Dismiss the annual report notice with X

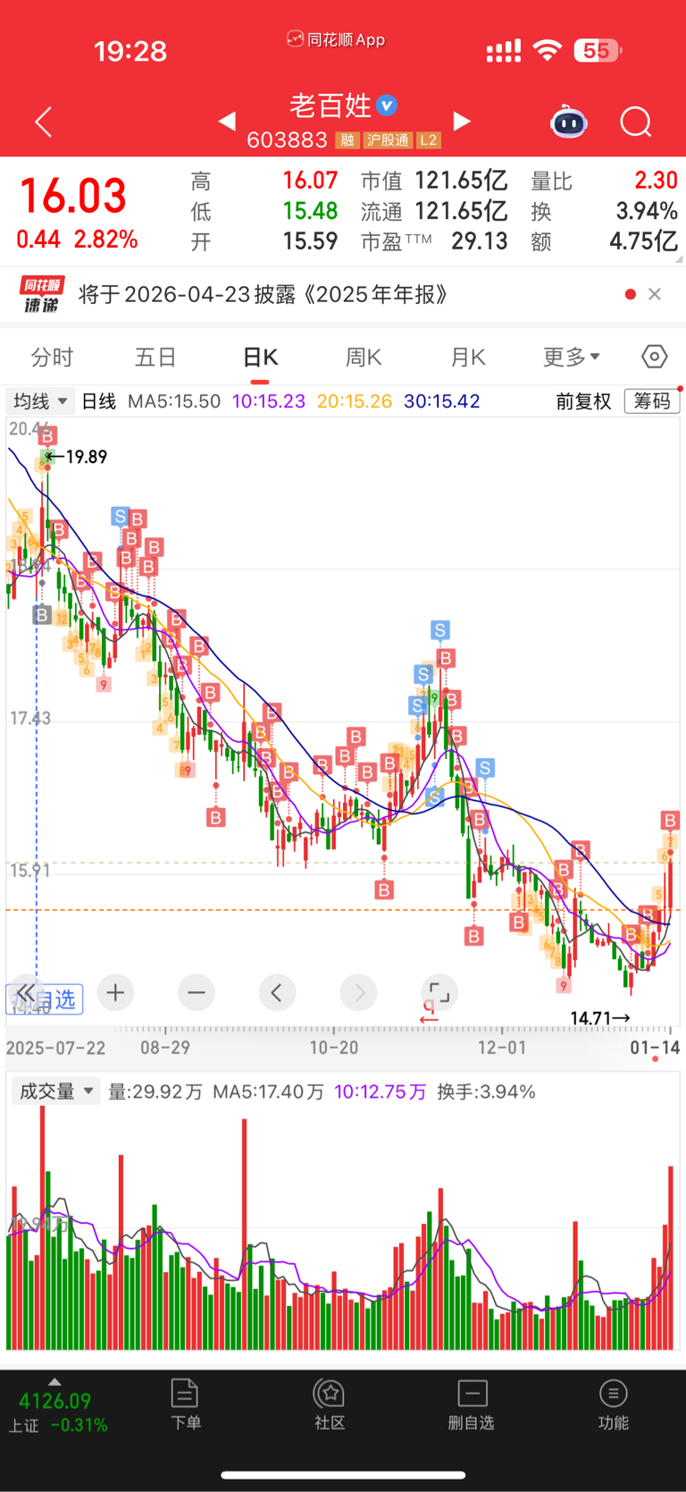point(655,294)
